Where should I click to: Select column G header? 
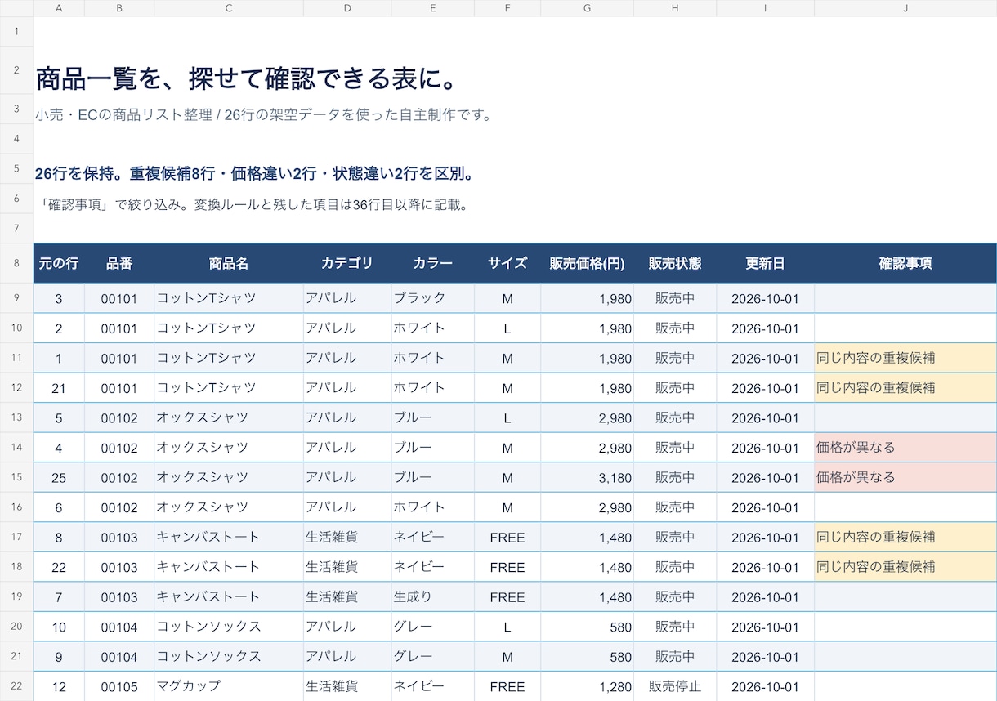(x=587, y=8)
